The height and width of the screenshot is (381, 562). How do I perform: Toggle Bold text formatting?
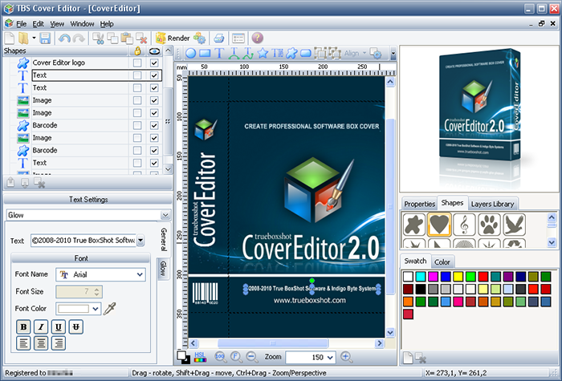(x=23, y=327)
